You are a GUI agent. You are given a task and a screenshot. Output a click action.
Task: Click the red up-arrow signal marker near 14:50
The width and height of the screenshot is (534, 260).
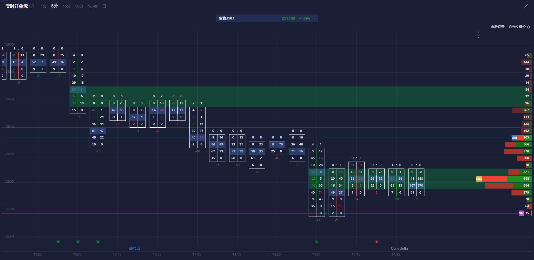377,242
